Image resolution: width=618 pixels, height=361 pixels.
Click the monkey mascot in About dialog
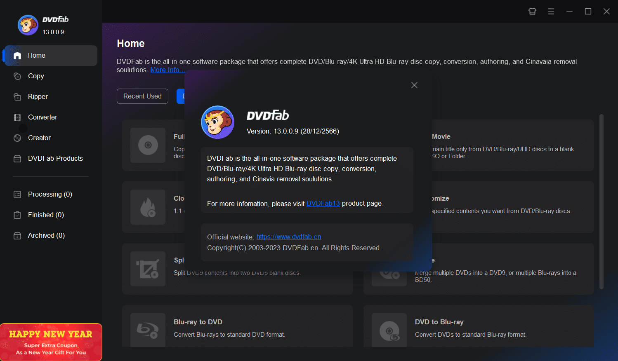[218, 122]
